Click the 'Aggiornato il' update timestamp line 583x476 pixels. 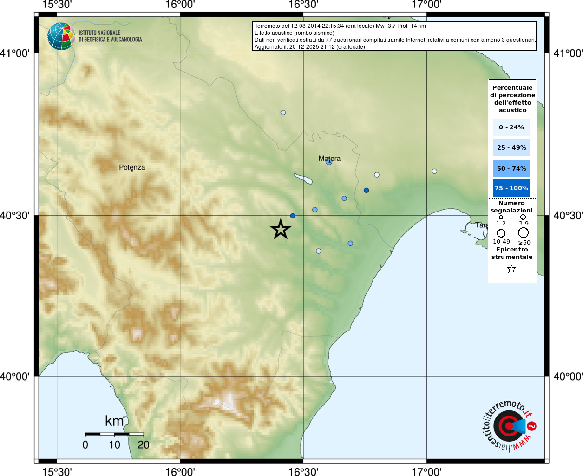(x=309, y=47)
